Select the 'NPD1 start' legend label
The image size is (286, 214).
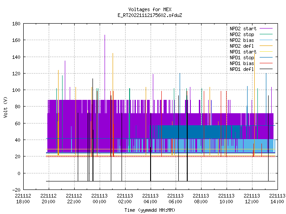tap(243, 52)
